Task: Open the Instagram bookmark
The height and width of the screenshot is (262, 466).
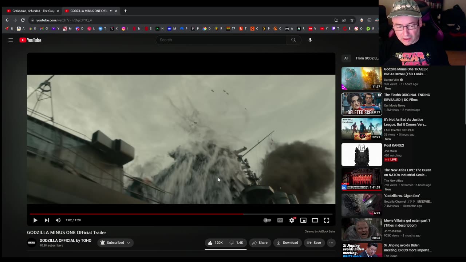Action: (x=125, y=28)
